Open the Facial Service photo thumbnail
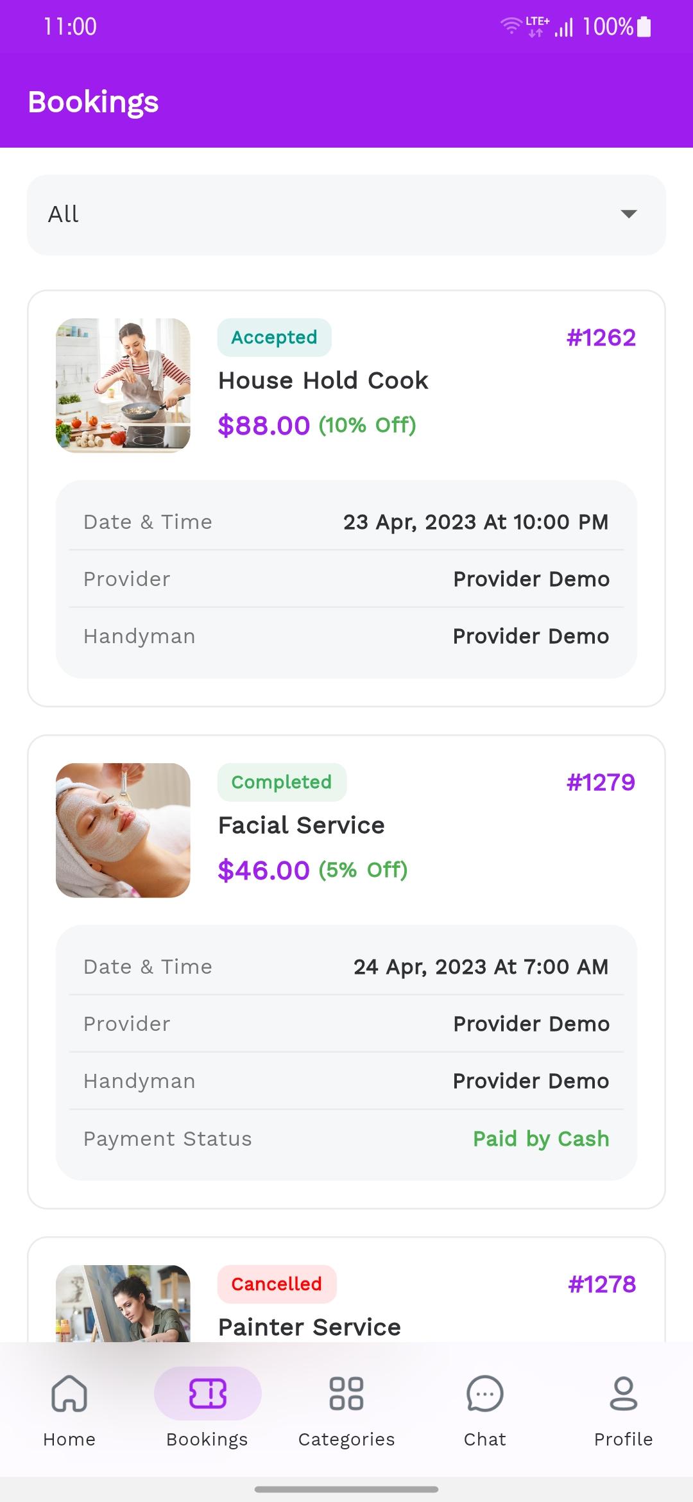 (123, 831)
